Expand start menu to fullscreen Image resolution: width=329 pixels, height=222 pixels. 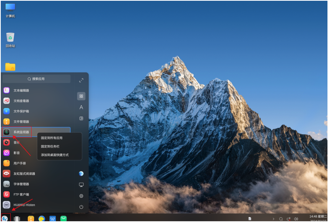pos(81,80)
